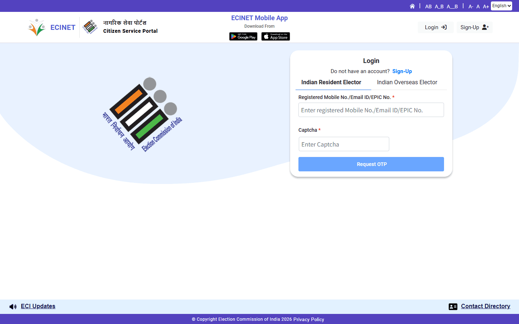
Task: Switch to Indian Overseas Elector tab
Action: click(x=407, y=82)
